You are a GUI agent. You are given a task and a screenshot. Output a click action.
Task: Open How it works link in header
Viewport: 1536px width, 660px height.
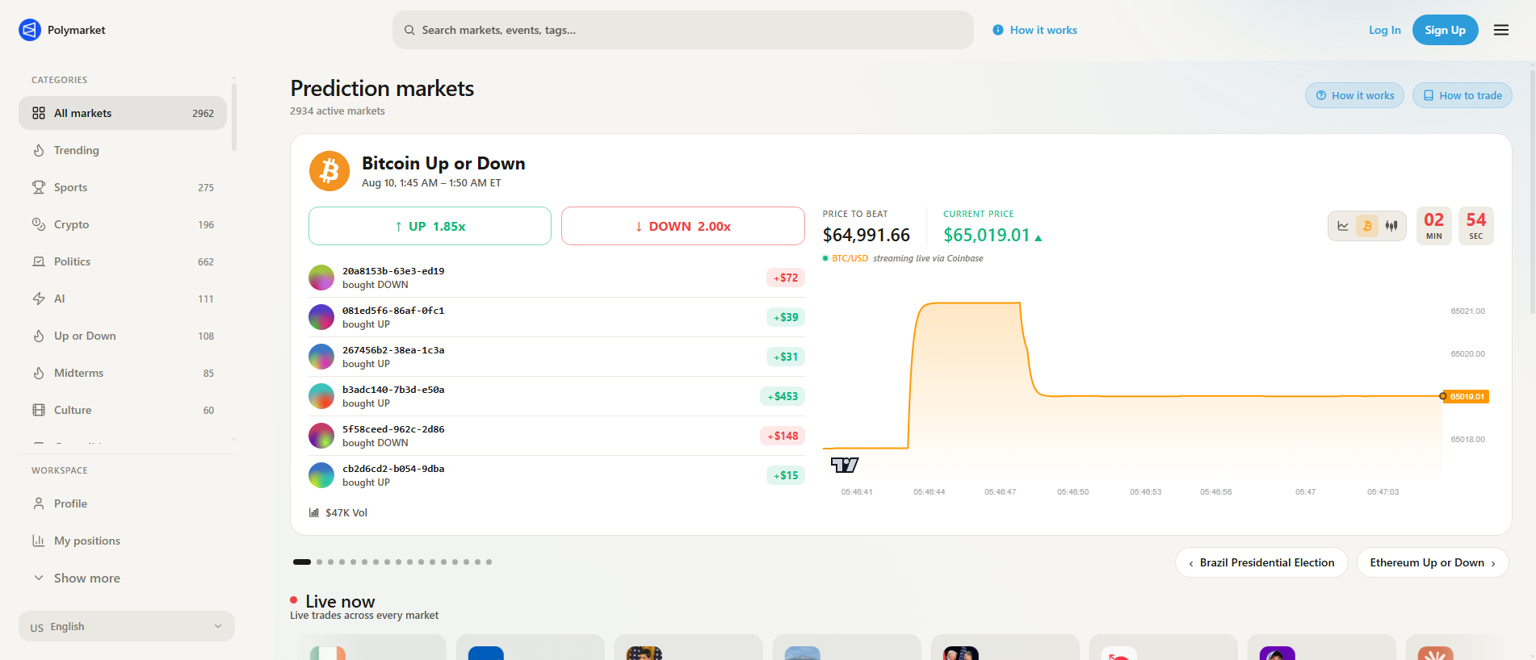[1034, 30]
